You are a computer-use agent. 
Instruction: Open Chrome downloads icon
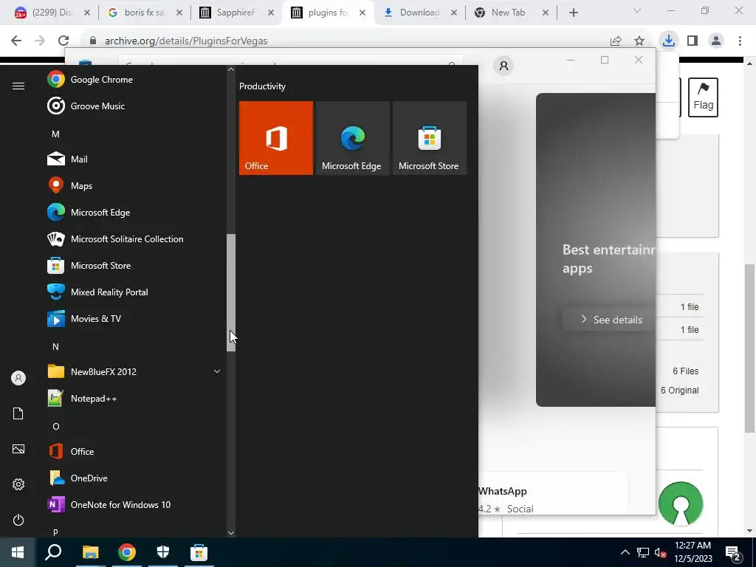669,41
